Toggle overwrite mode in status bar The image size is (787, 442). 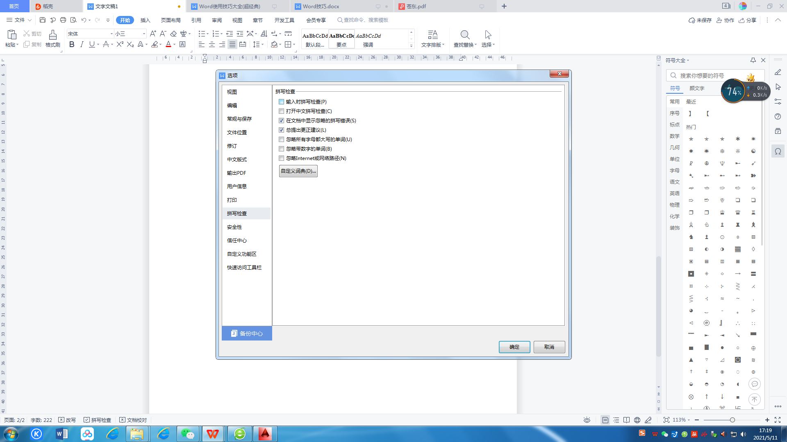pyautogui.click(x=67, y=420)
